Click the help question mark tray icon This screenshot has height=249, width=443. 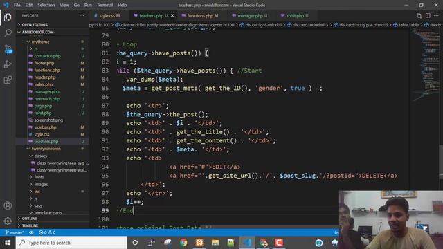319,243
